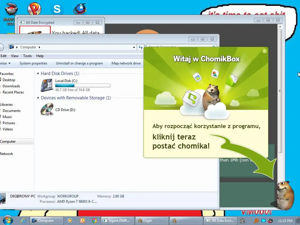Open the Skype desktop shortcut
Image resolution: width=300 pixels, height=225 pixels.
point(57,9)
